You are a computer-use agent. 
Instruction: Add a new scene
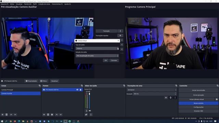point(2,114)
